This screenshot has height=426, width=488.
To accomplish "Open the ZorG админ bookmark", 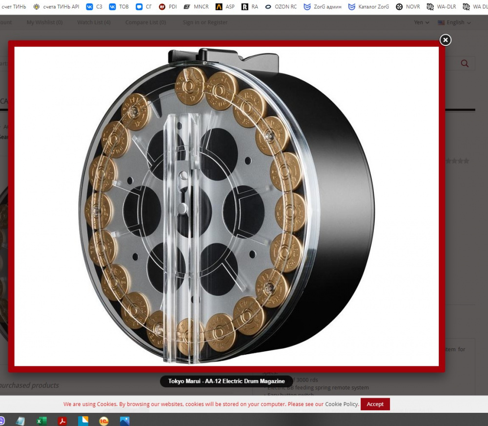I will click(x=323, y=7).
